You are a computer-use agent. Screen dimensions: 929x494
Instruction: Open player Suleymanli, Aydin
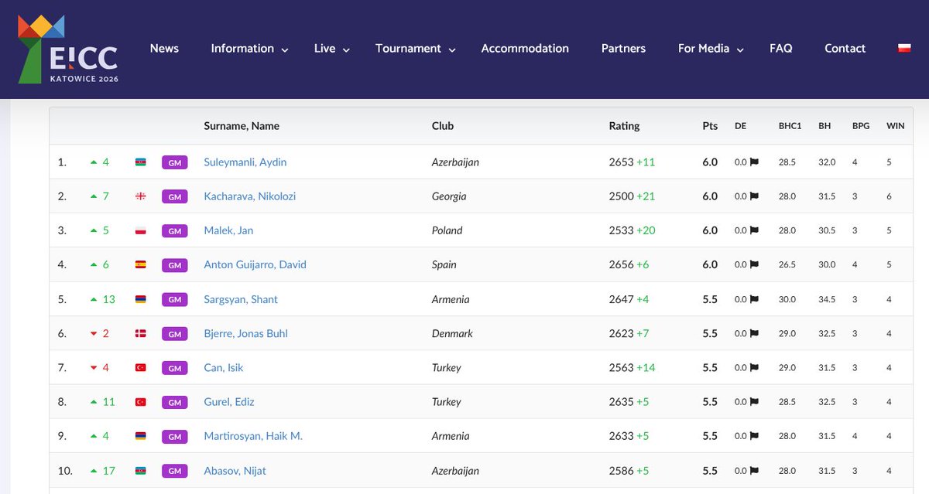click(x=245, y=162)
